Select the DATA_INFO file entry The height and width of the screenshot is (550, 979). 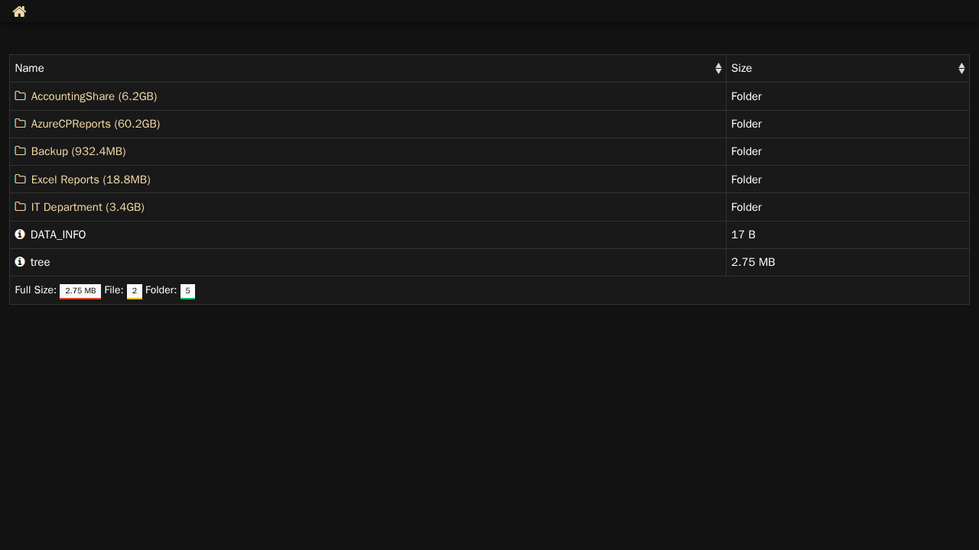(58, 235)
